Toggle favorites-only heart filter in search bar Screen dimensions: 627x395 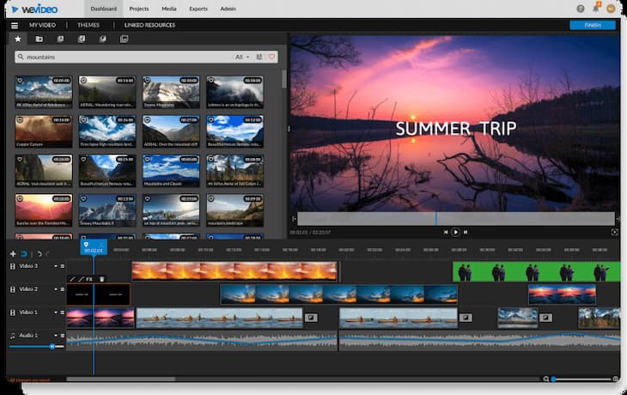pyautogui.click(x=271, y=57)
